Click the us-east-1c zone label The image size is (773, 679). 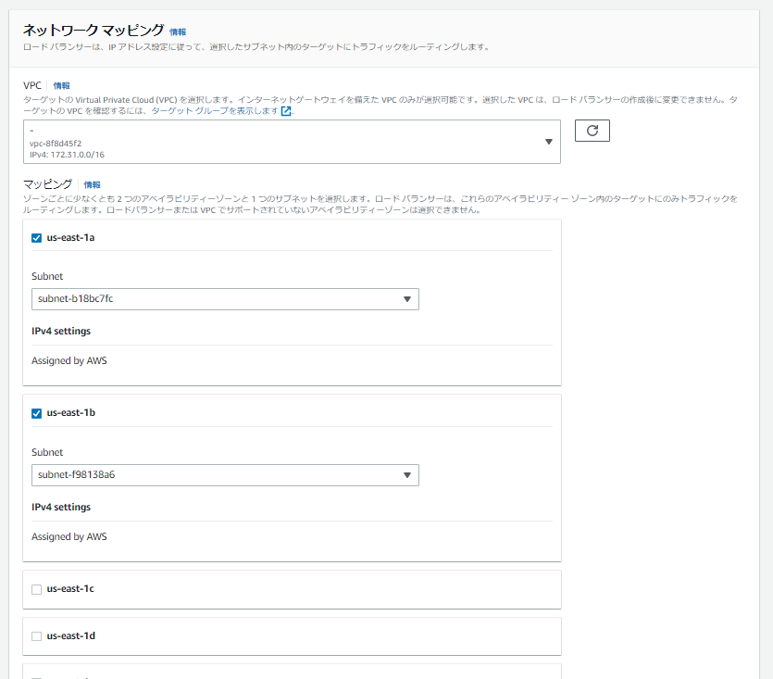(70, 589)
